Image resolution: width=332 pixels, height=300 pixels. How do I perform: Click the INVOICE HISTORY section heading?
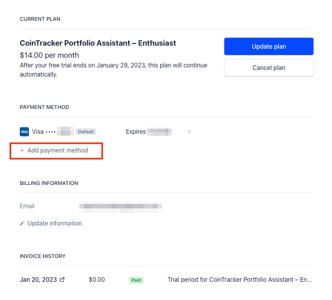[43, 256]
